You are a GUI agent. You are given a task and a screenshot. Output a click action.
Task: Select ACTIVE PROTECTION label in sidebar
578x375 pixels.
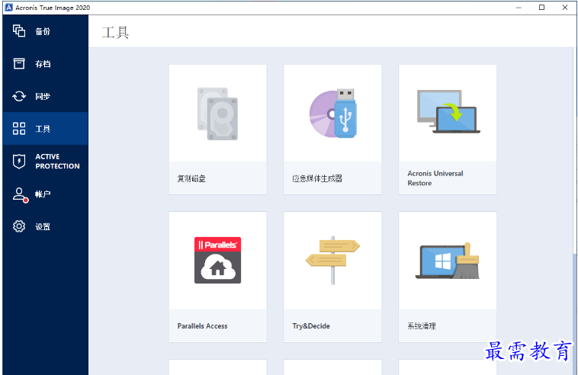(57, 162)
